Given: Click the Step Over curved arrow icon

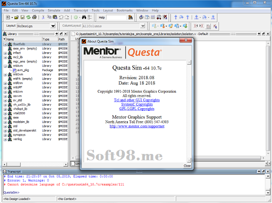Looking at the screenshot, I should click(x=181, y=17).
